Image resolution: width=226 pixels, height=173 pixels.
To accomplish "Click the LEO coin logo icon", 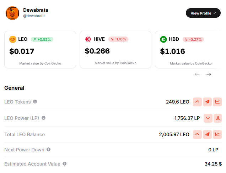I will [x=13, y=39].
